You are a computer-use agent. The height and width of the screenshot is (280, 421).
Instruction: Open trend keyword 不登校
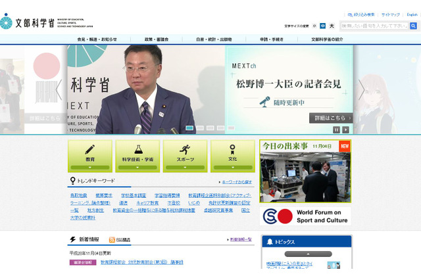[x=174, y=203]
